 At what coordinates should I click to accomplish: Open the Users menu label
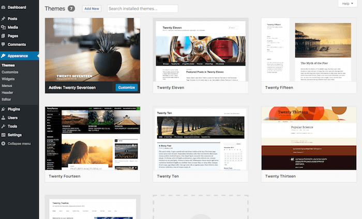coord(12,118)
